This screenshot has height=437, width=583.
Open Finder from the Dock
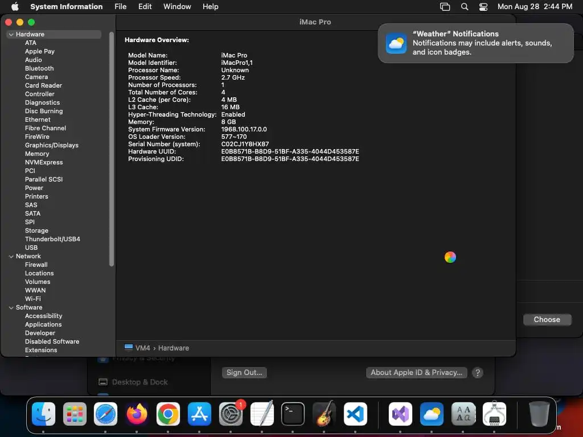43,414
